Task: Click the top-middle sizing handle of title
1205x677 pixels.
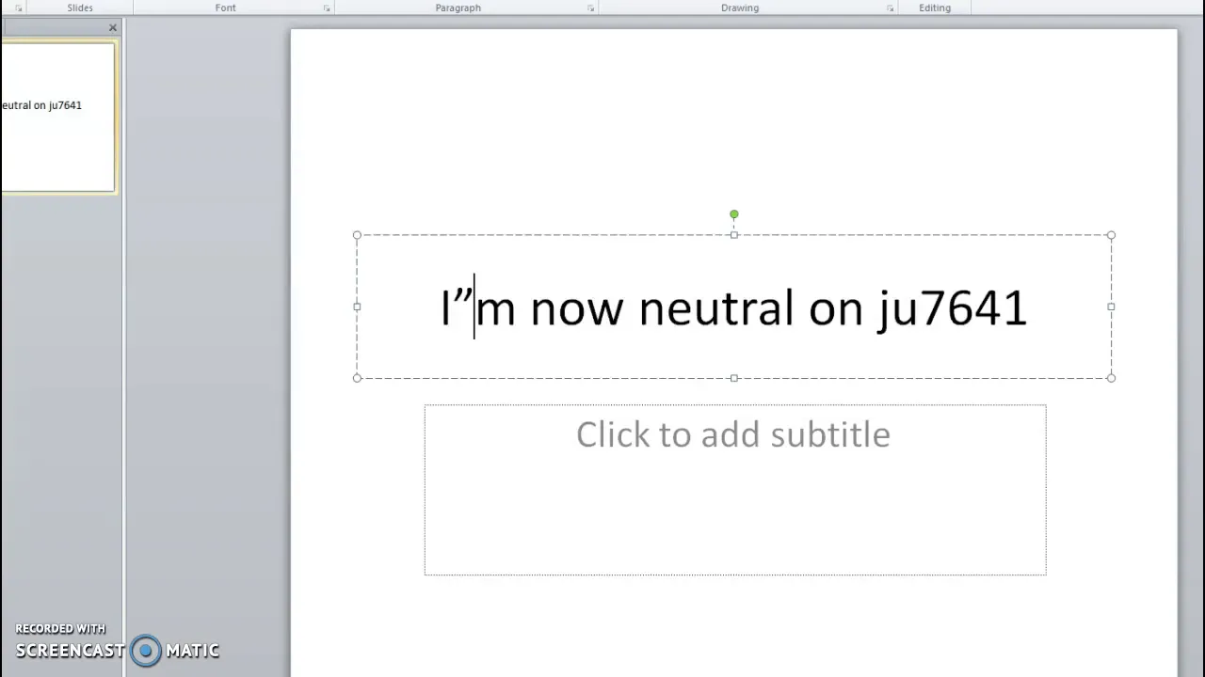Action: [x=734, y=235]
